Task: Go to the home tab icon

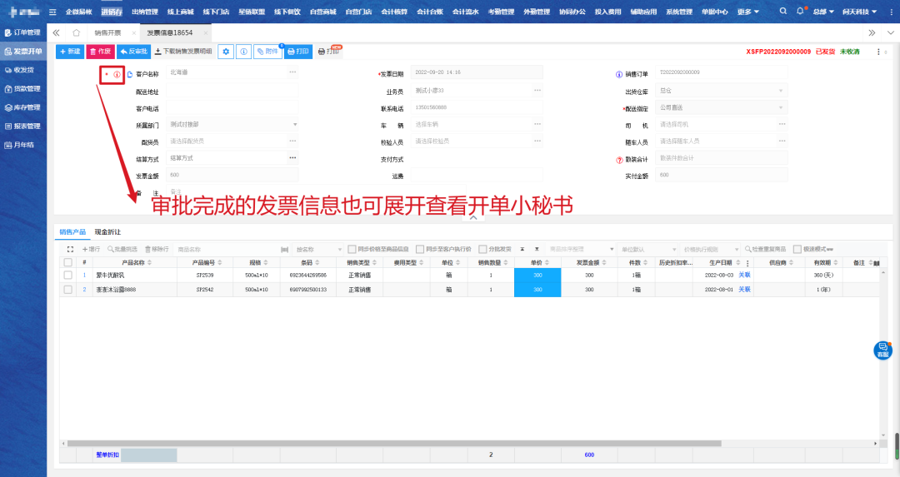Action: pyautogui.click(x=76, y=32)
